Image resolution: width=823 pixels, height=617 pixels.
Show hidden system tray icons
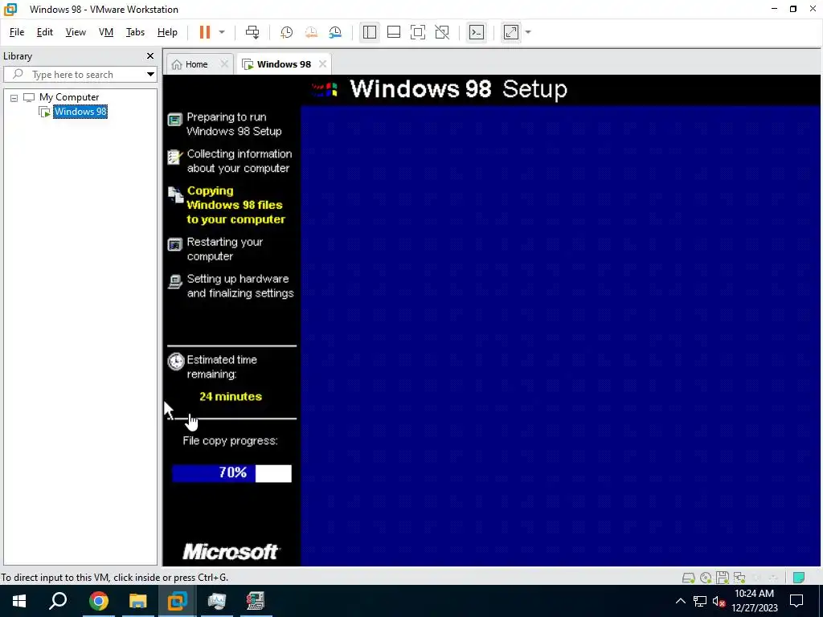click(x=680, y=601)
